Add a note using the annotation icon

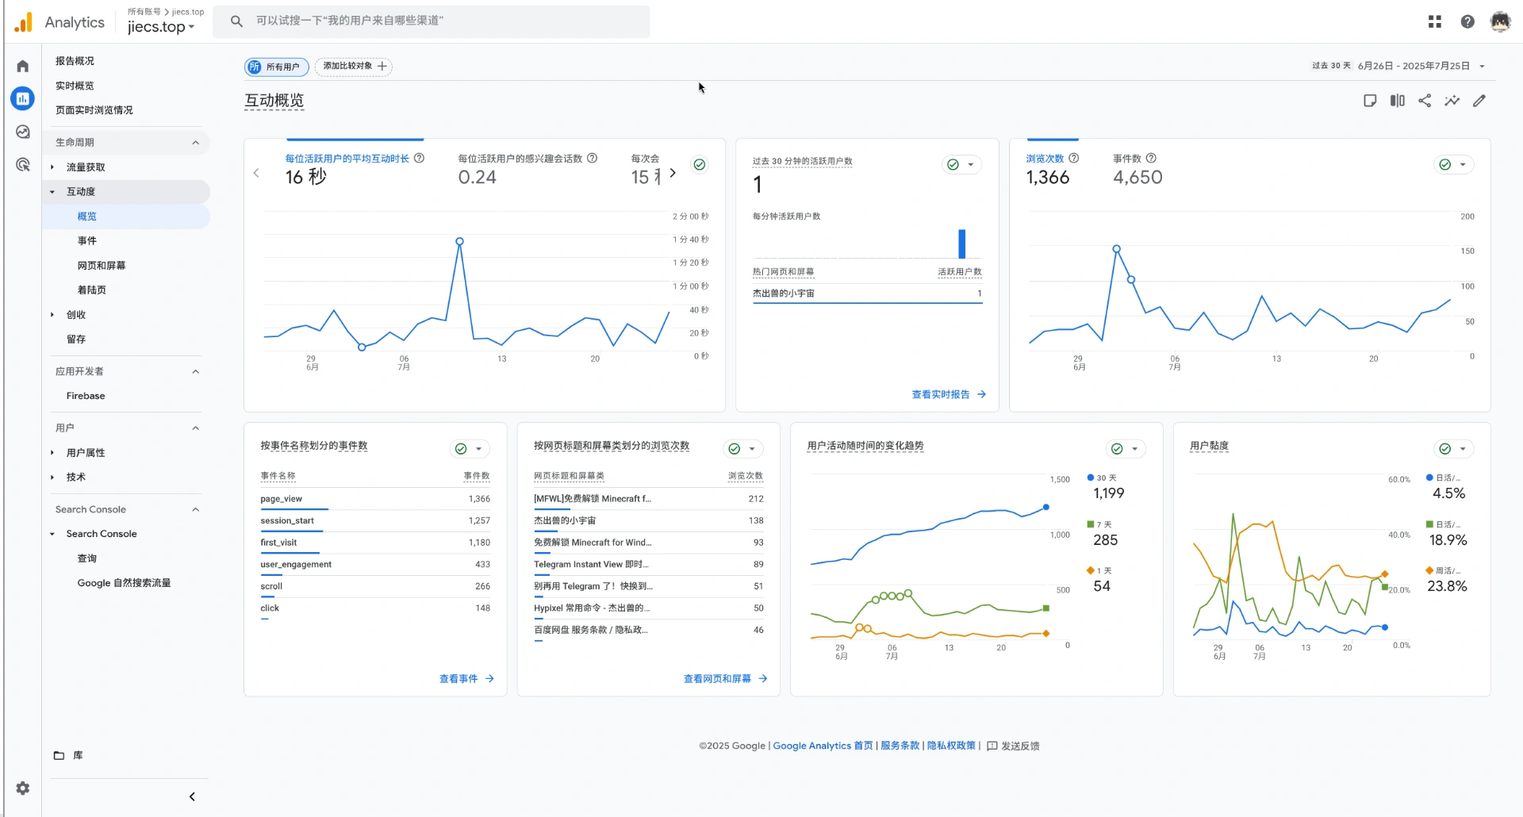(x=1370, y=101)
